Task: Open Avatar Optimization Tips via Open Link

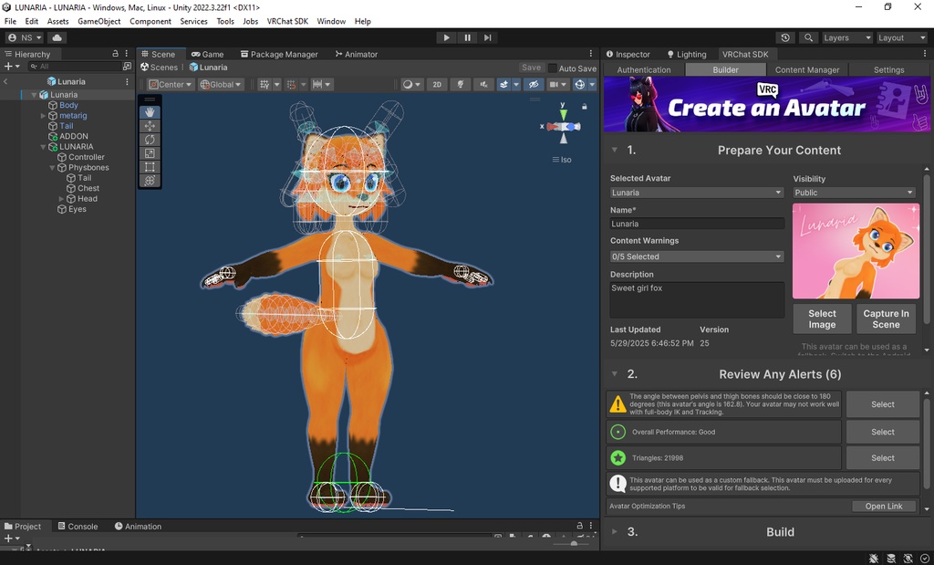Action: [883, 506]
